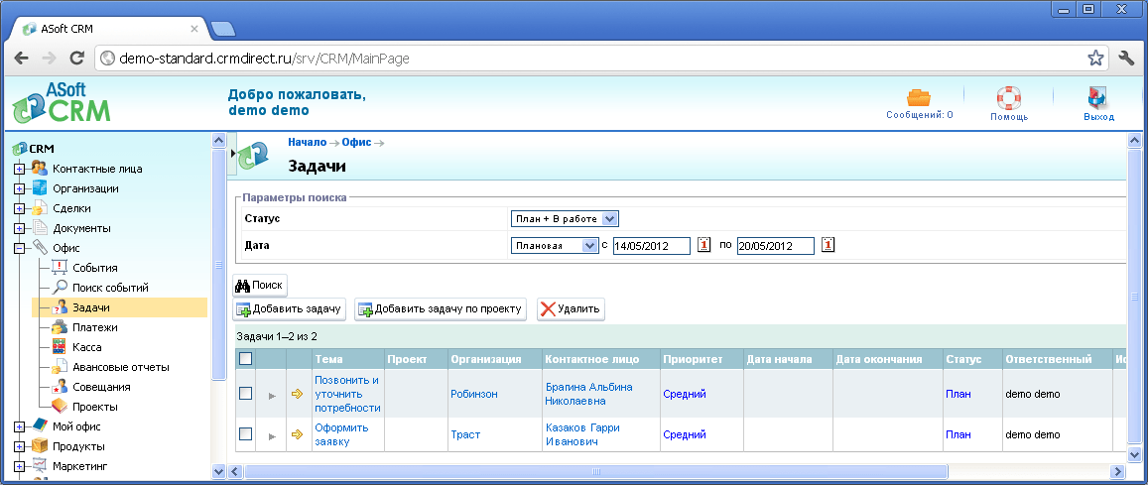The height and width of the screenshot is (485, 1148).
Task: Toggle the select-all checkbox in table header
Action: (246, 358)
